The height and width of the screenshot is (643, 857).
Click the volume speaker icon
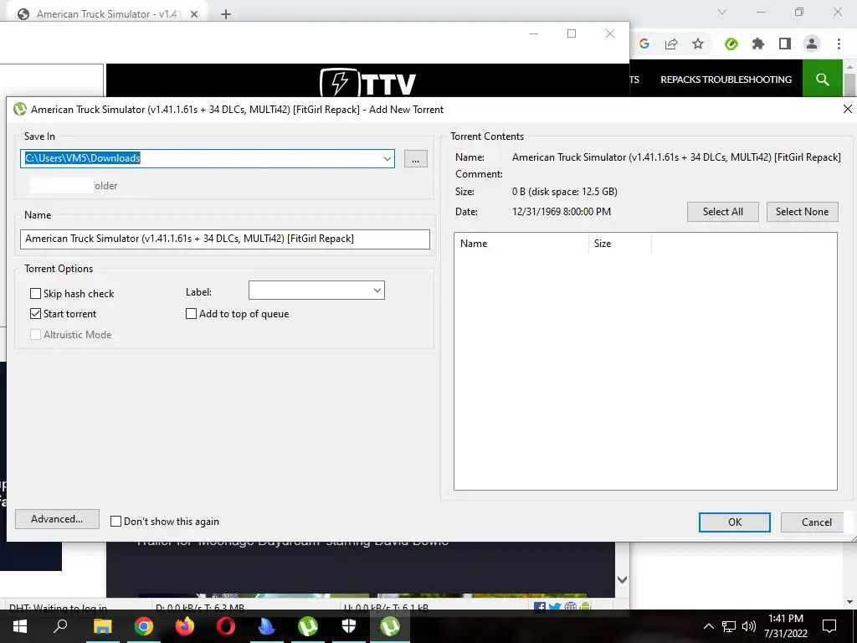[x=749, y=626]
